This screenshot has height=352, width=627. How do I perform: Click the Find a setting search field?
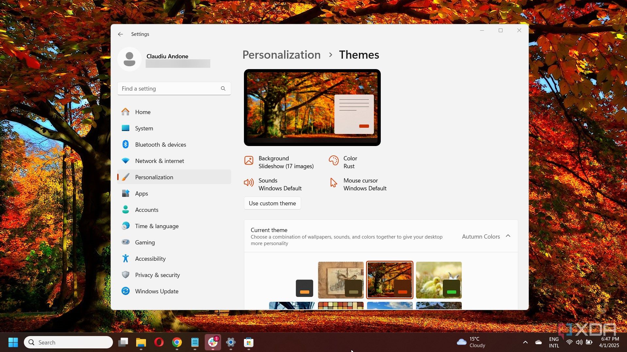point(174,89)
